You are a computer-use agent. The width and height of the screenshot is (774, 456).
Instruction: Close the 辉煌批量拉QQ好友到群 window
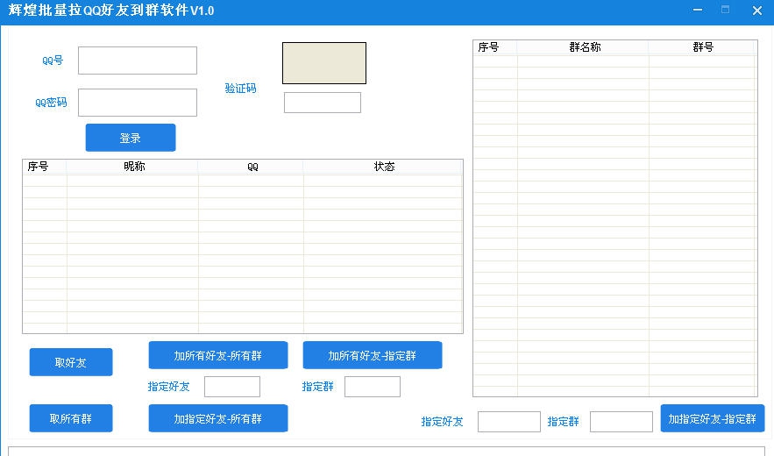(x=757, y=10)
